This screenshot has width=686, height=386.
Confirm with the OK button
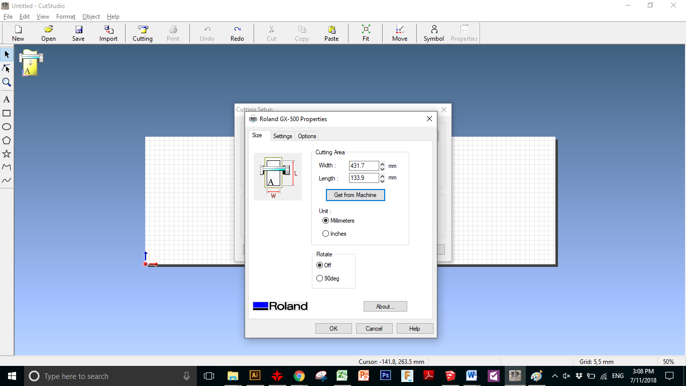click(x=333, y=329)
